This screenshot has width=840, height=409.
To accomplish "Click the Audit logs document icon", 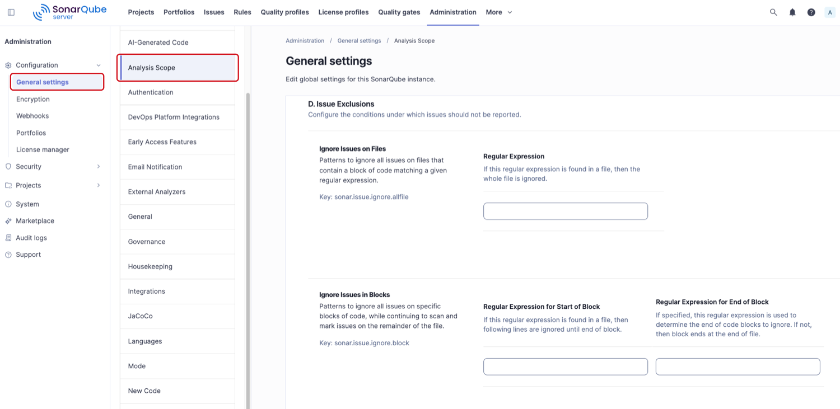I will (x=8, y=238).
